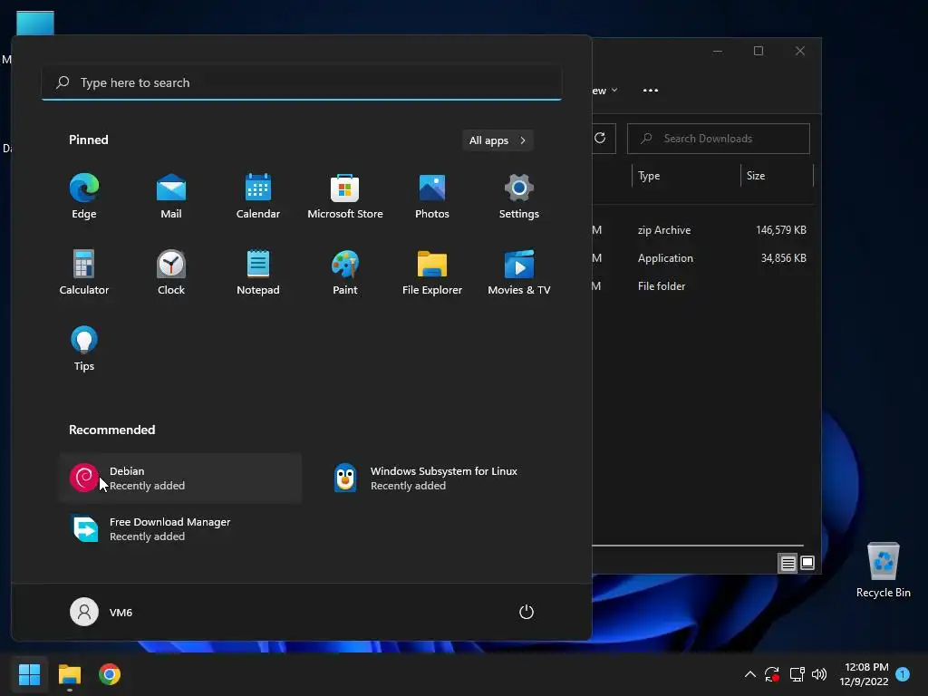Open Settings from Pinned apps
Screen dimensions: 928x696
pyautogui.click(x=519, y=196)
